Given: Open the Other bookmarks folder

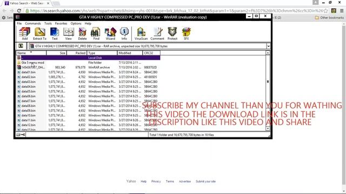Looking at the screenshot, I should tap(329, 17).
